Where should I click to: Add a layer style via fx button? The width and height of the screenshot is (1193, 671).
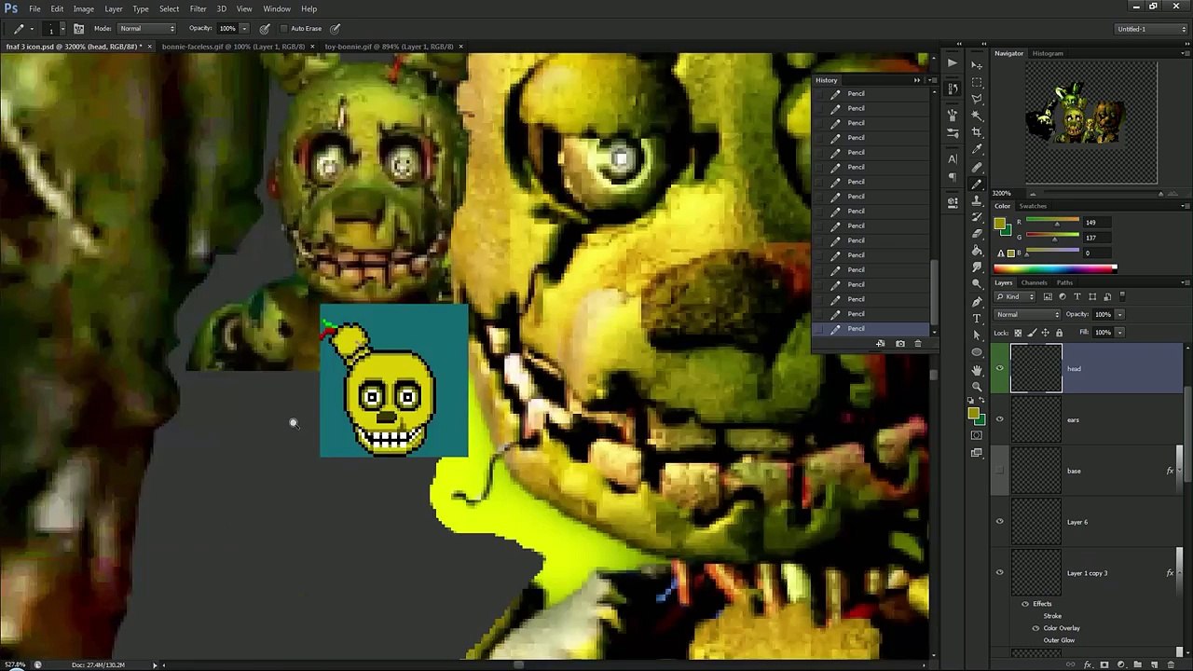pyautogui.click(x=1088, y=664)
